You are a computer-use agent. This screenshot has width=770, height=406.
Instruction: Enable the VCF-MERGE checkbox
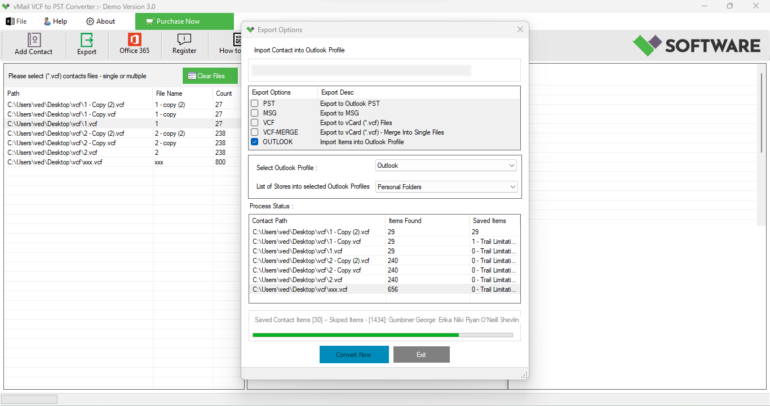(255, 132)
